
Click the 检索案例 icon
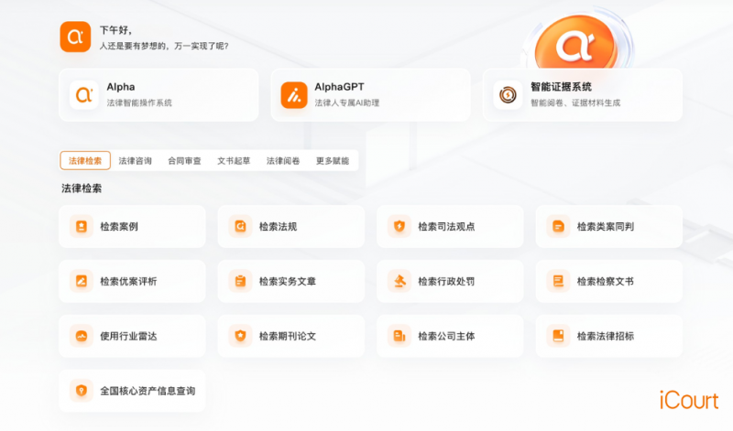82,226
